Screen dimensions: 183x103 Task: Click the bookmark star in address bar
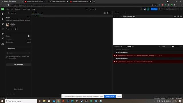pos(156,5)
